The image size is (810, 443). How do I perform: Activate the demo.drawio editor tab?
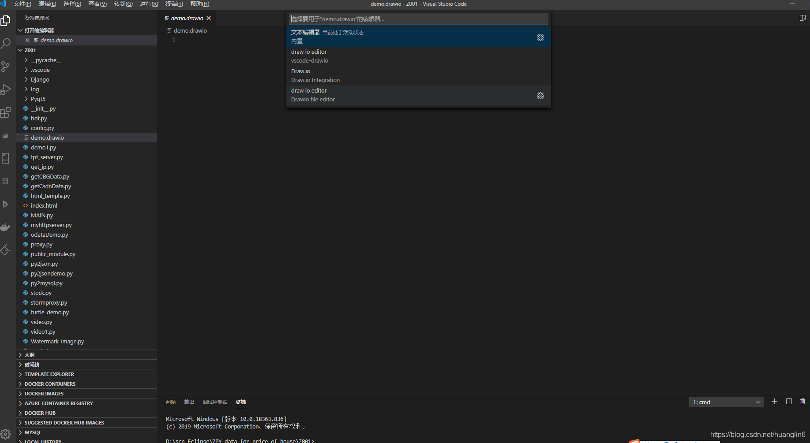click(187, 18)
